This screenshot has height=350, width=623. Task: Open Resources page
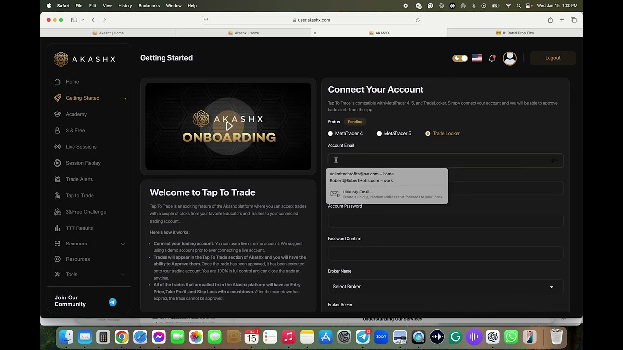[x=77, y=259]
